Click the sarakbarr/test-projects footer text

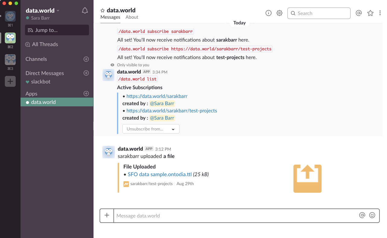tap(151, 184)
